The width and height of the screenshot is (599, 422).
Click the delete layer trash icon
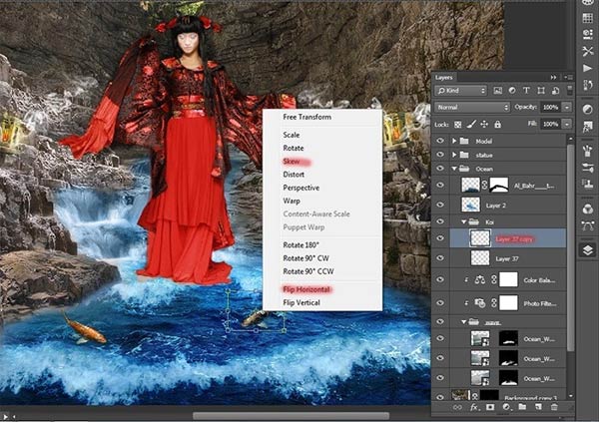(554, 407)
